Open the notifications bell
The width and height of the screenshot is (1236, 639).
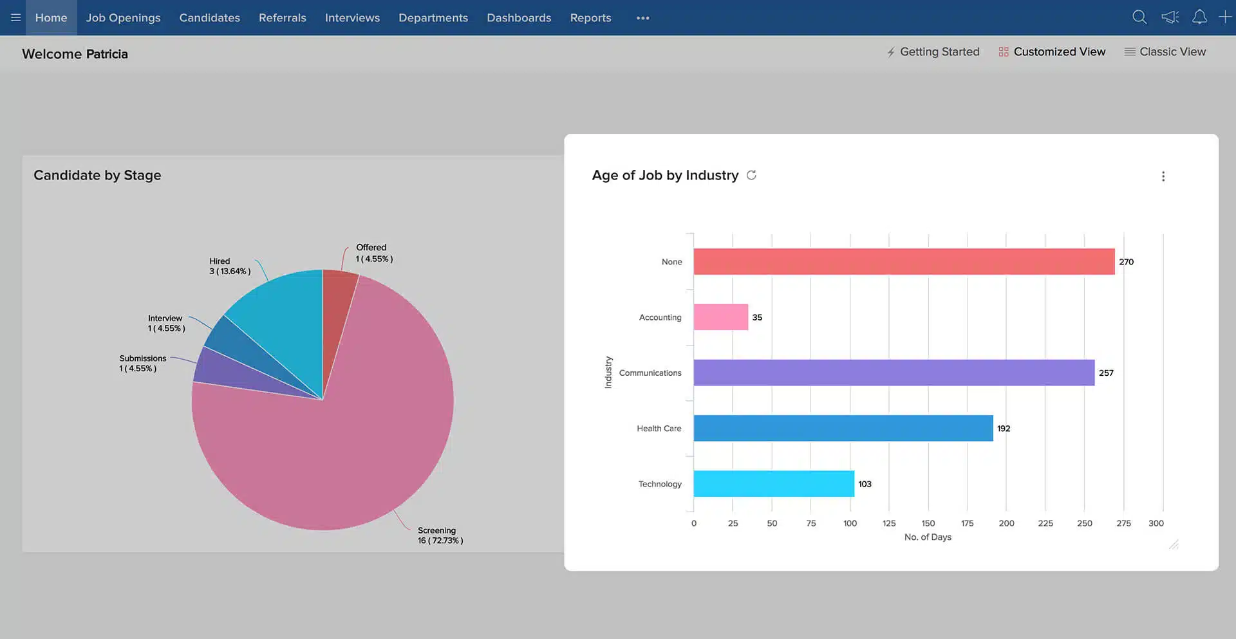(x=1200, y=17)
